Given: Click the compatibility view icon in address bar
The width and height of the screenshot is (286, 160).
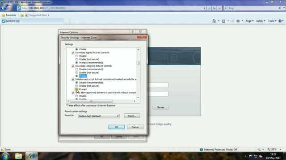Looking at the screenshot, I should click(x=209, y=8).
